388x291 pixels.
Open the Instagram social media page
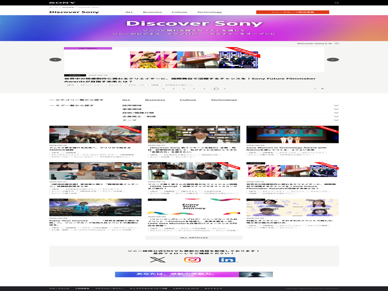coord(192,259)
